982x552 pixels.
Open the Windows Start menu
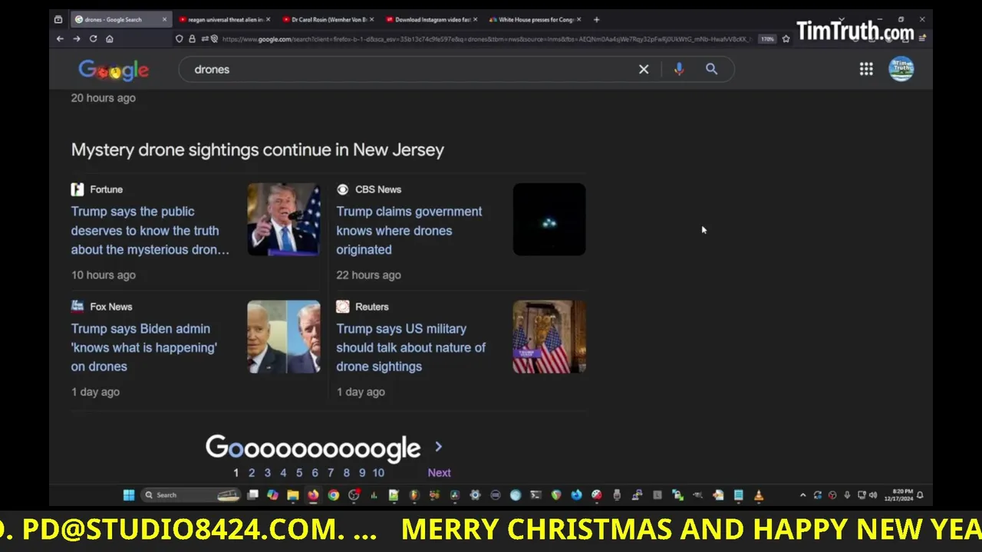point(129,495)
